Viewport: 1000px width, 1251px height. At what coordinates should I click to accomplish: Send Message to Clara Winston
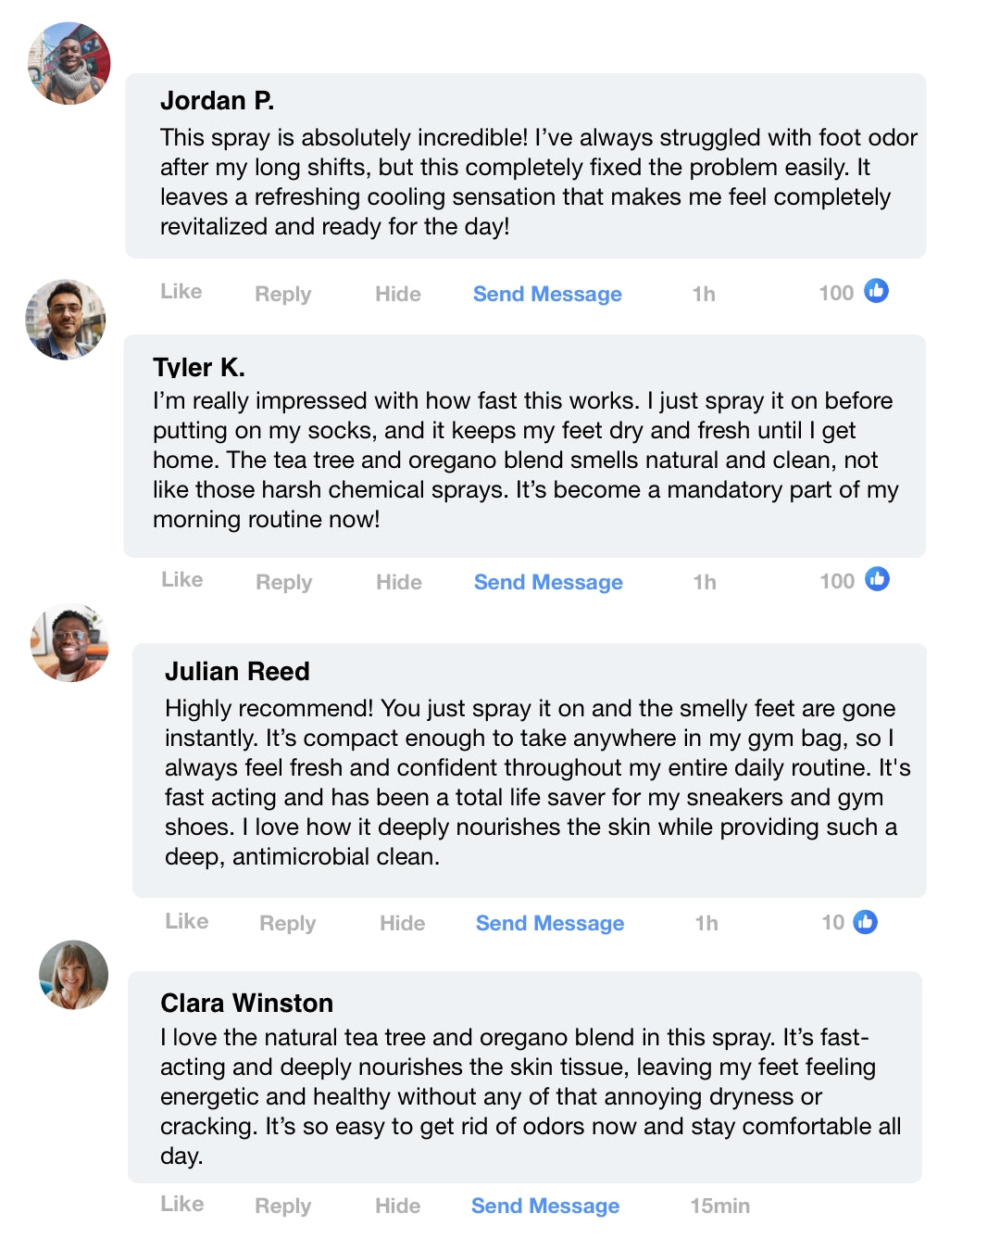544,1206
